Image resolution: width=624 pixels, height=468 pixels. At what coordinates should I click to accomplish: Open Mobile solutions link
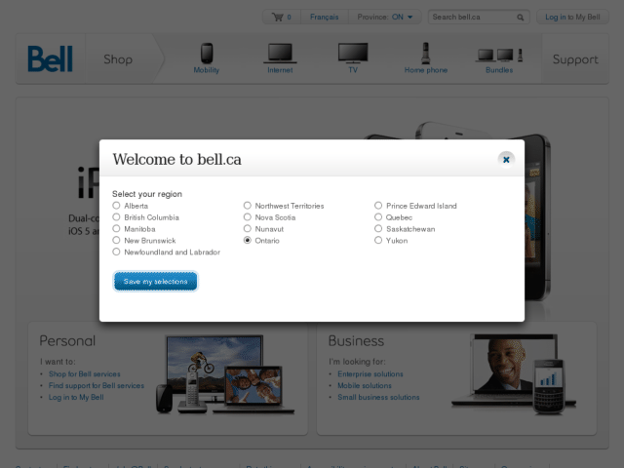point(365,386)
